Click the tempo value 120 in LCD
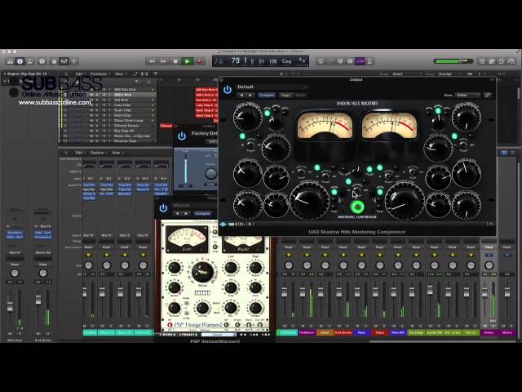522x392 pixels. tap(272, 61)
